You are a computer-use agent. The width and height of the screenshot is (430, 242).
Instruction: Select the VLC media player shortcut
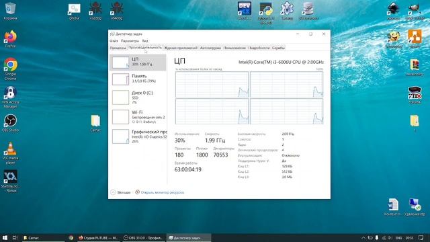[x=11, y=153]
